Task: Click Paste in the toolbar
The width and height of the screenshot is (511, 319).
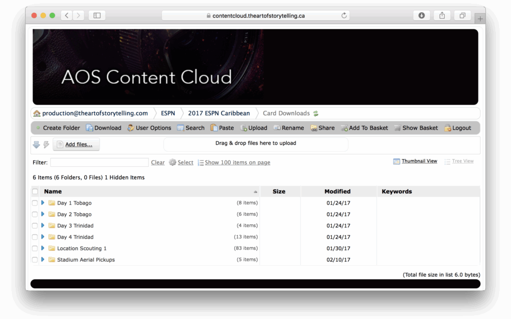Action: pyautogui.click(x=222, y=128)
